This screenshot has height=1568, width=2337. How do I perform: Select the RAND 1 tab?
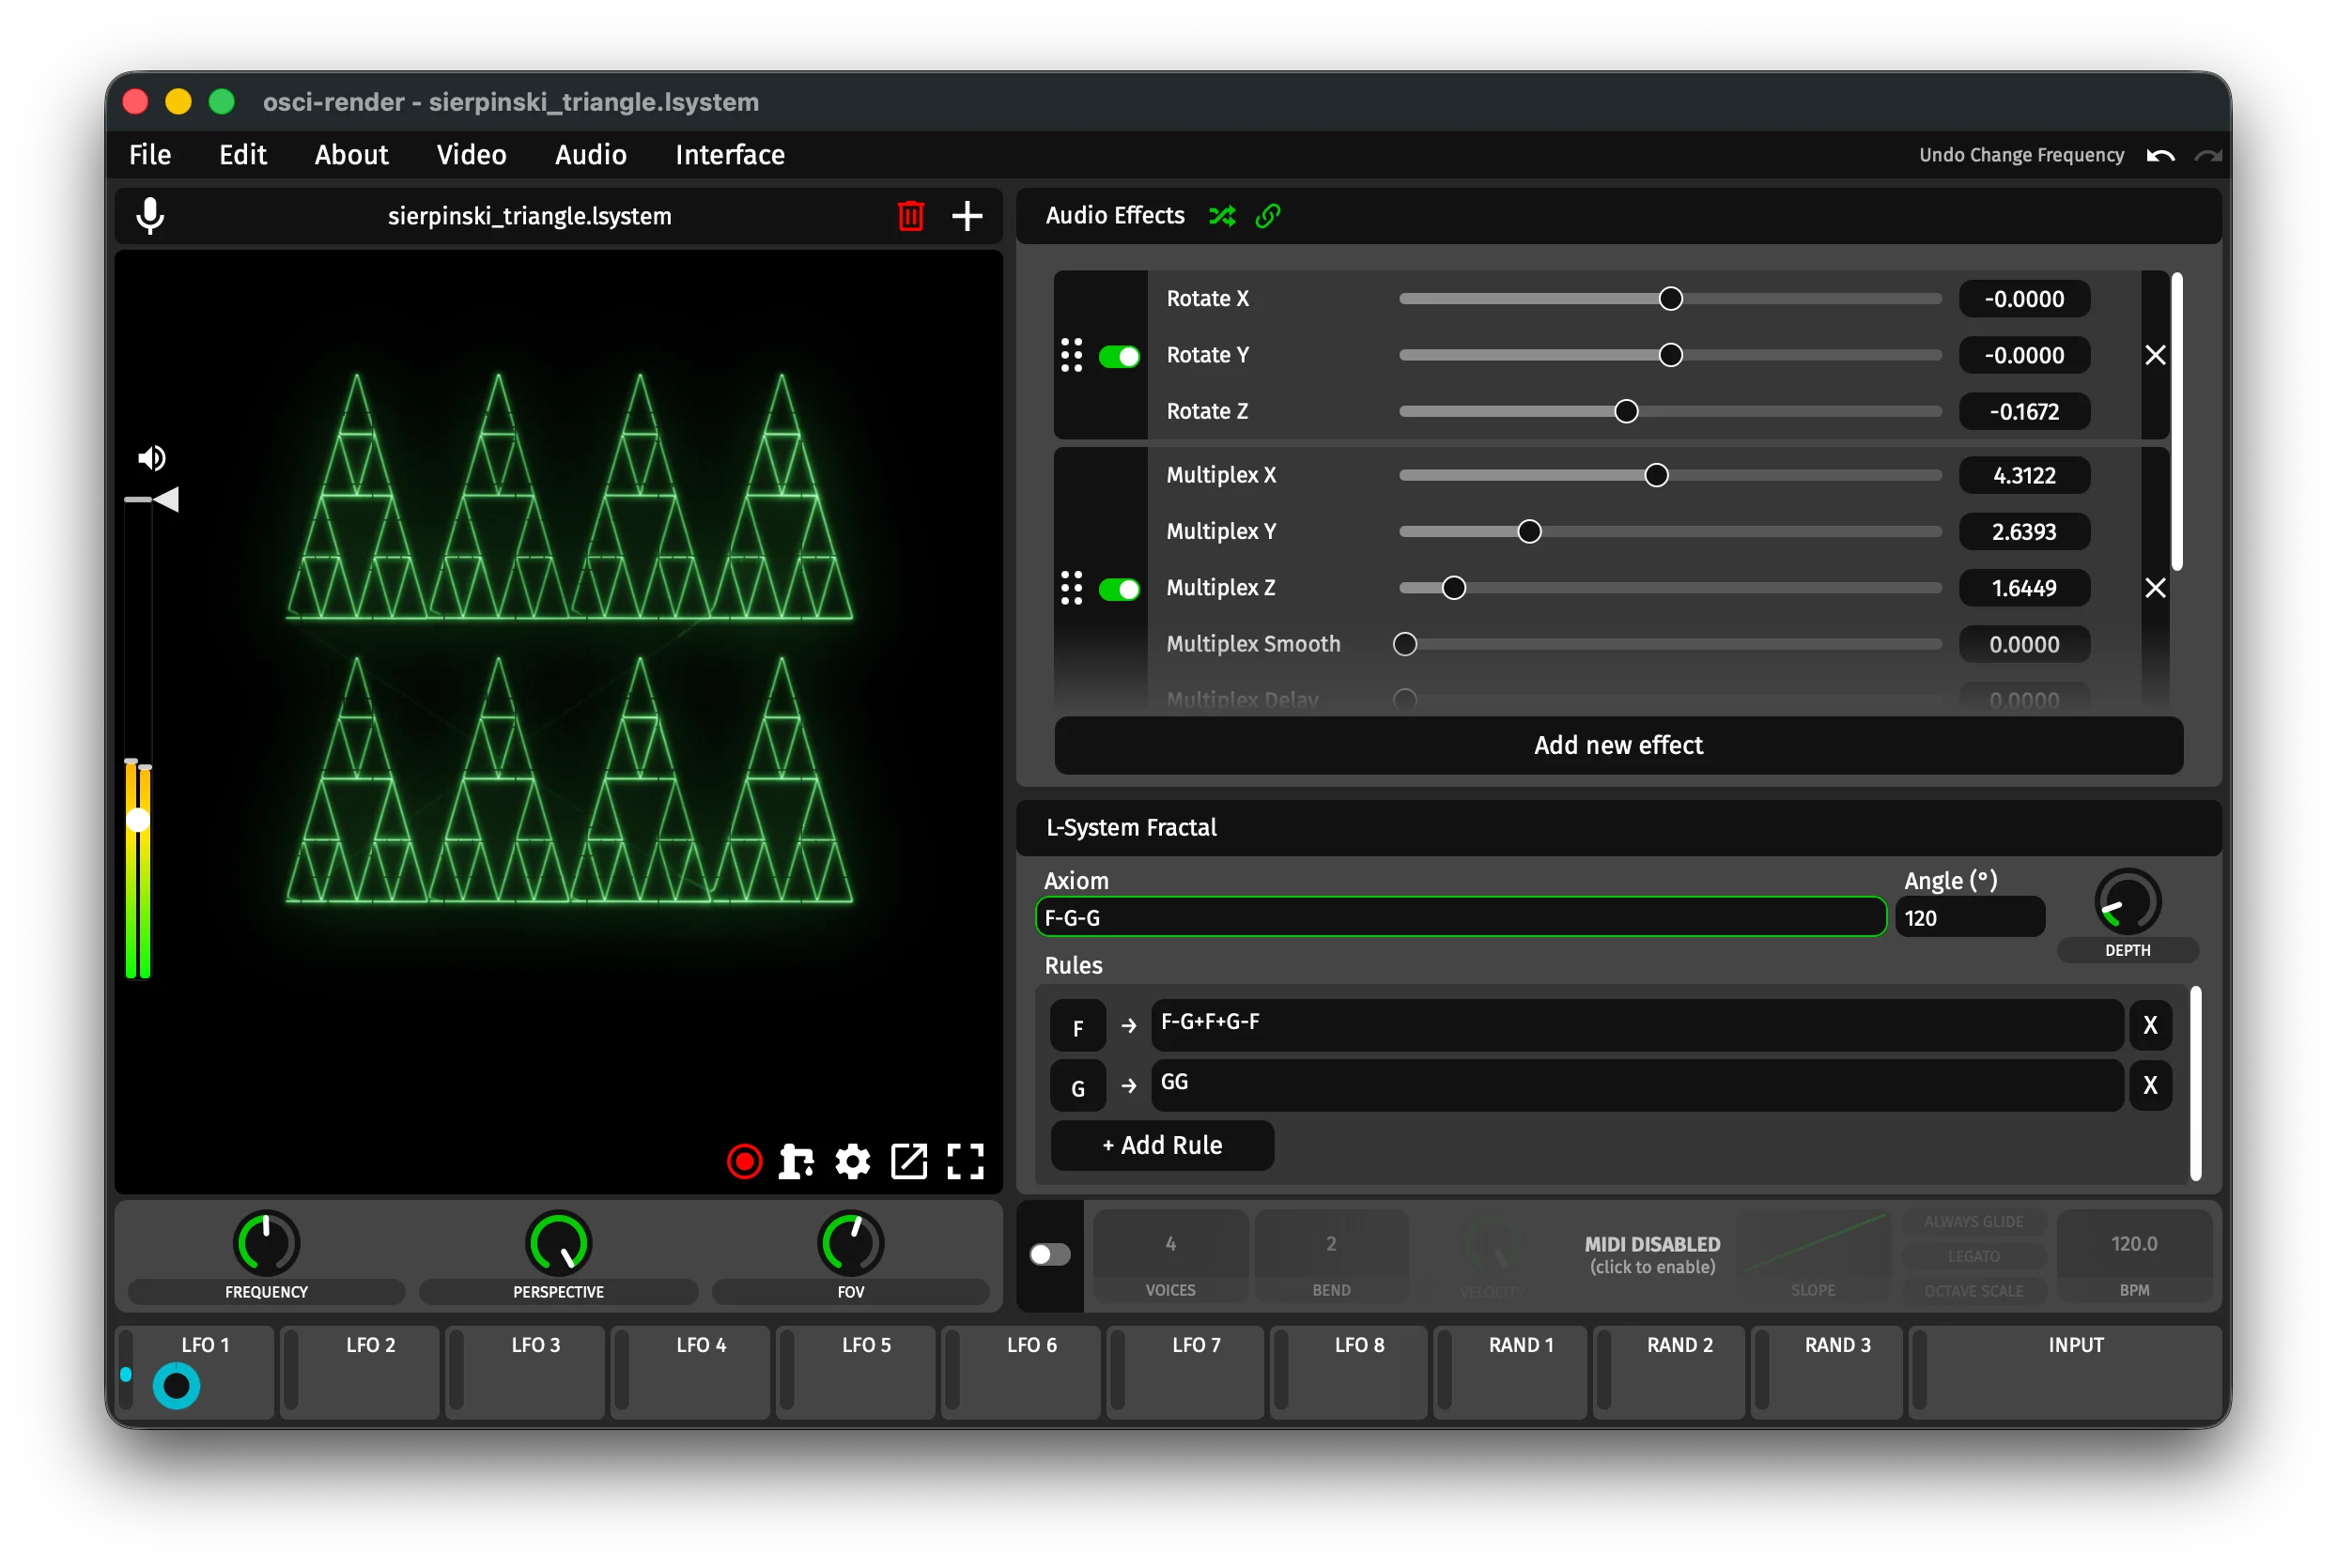(x=1510, y=1371)
